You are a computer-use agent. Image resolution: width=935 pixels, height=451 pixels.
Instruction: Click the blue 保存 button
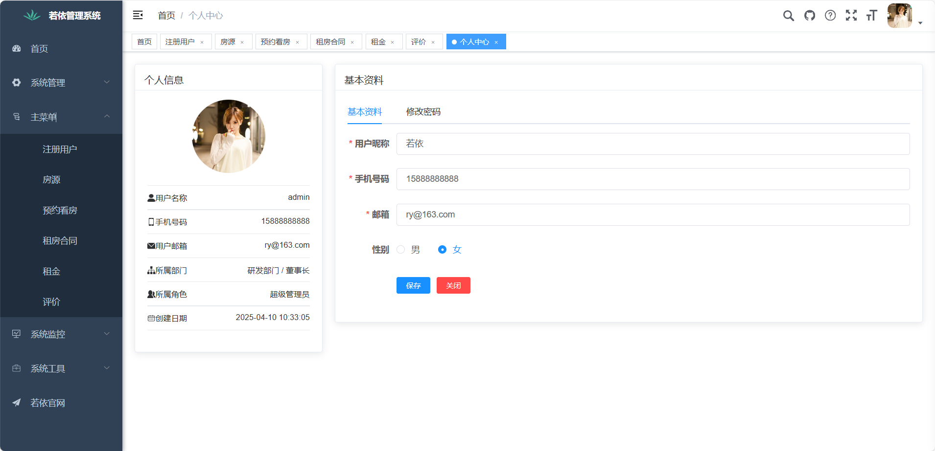[413, 285]
